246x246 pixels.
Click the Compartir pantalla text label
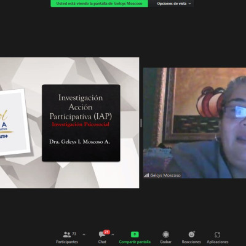pyautogui.click(x=135, y=242)
